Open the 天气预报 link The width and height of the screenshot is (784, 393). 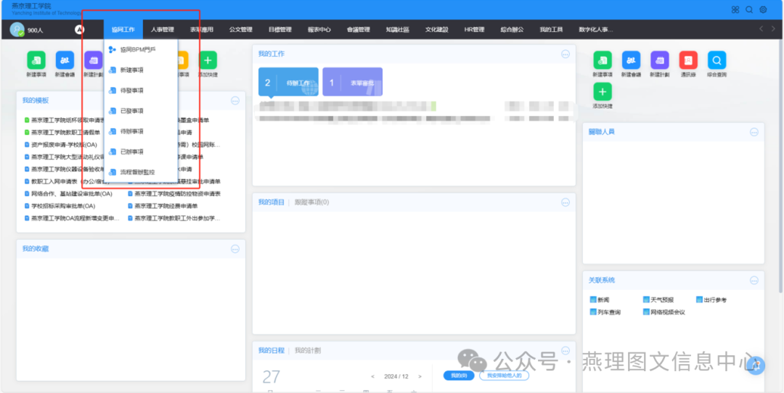[661, 299]
